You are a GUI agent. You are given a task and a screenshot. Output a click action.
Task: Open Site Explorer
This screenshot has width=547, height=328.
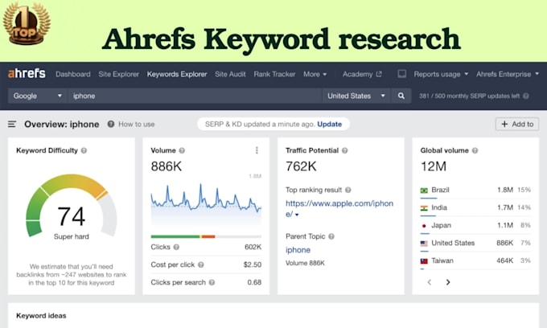point(118,74)
